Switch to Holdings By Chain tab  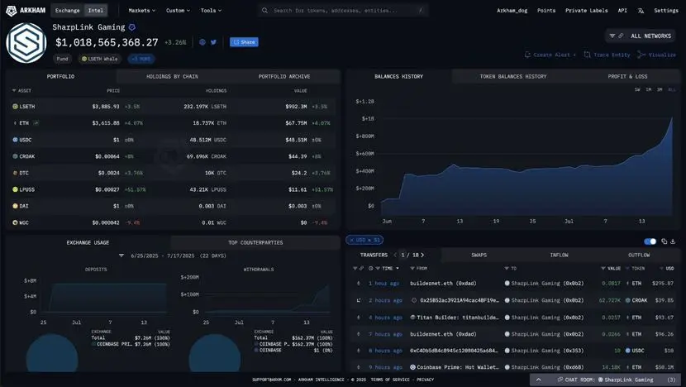coord(172,77)
